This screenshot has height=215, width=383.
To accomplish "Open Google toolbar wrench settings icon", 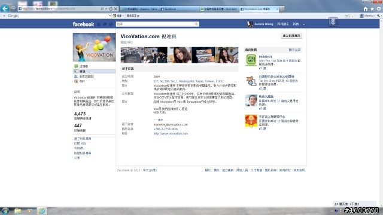I will (378, 16).
